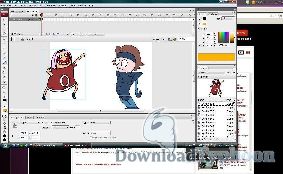Select the Rectangle tool

click(4, 53)
